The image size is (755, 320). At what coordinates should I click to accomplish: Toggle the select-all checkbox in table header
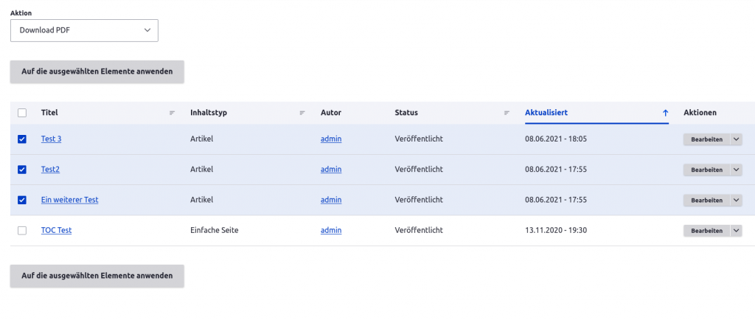[22, 113]
